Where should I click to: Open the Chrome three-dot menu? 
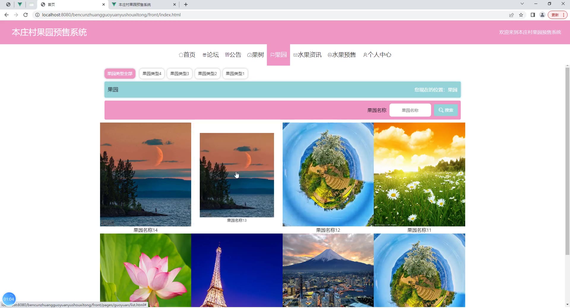pyautogui.click(x=563, y=15)
